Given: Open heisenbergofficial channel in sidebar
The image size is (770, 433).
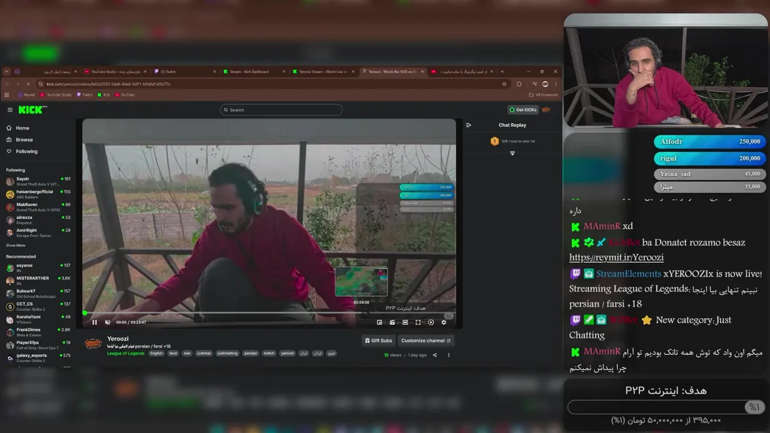Looking at the screenshot, I should (38, 194).
